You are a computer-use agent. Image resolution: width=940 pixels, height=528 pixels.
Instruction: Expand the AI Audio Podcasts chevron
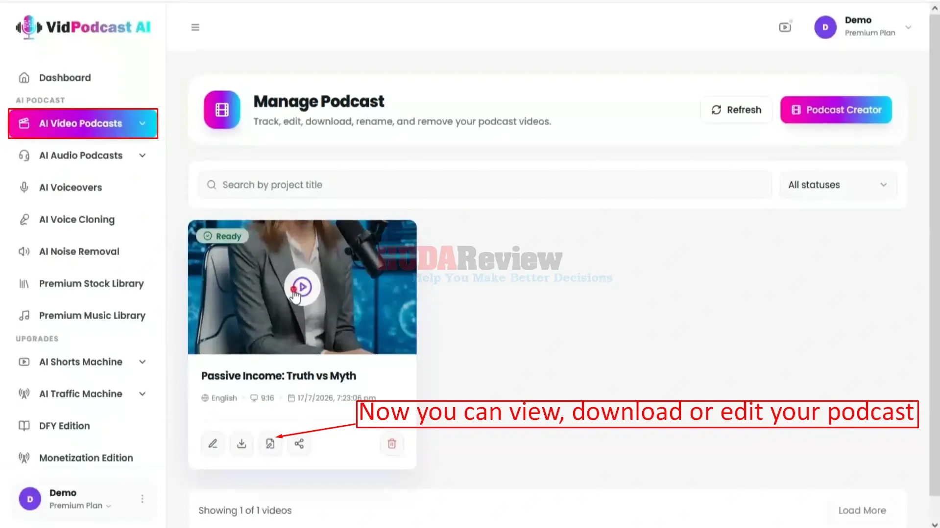pyautogui.click(x=142, y=156)
